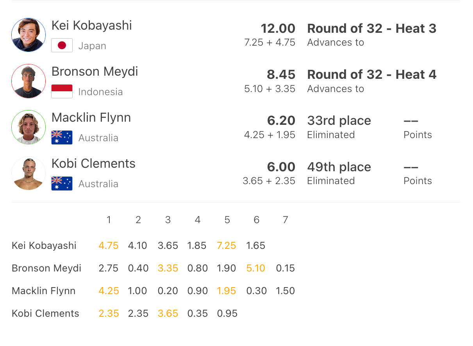Click wave column header 7
This screenshot has width=473, height=346.
pos(286,220)
